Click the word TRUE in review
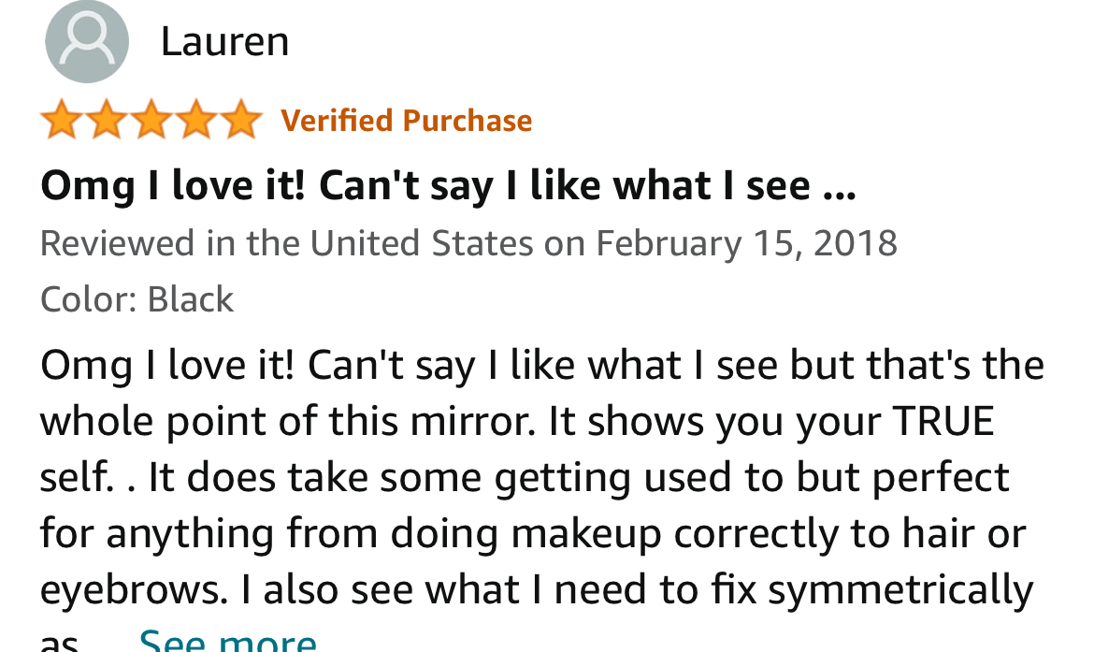The height and width of the screenshot is (652, 1094). tap(943, 422)
